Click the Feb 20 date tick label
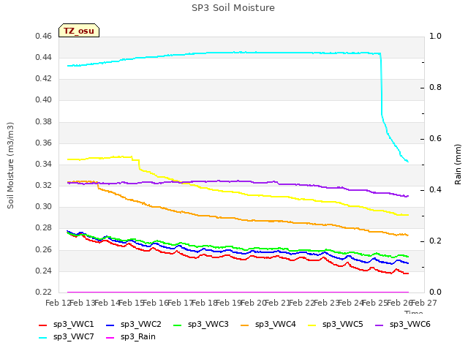Image resolution: width=468 pixels, height=351 pixels. click(253, 303)
